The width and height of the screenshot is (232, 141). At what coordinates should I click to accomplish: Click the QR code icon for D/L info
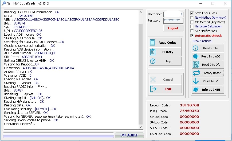[196, 65]
